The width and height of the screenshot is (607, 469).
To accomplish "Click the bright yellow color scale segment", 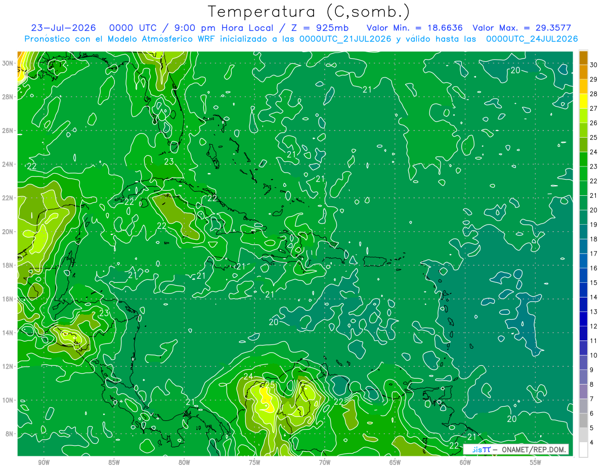I will (x=583, y=101).
